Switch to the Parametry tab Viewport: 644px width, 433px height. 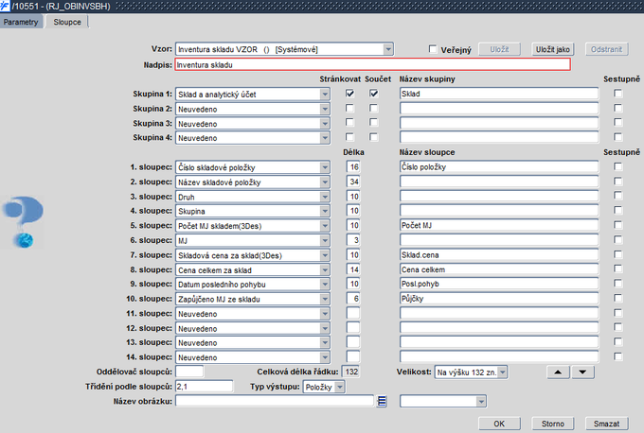[x=22, y=21]
